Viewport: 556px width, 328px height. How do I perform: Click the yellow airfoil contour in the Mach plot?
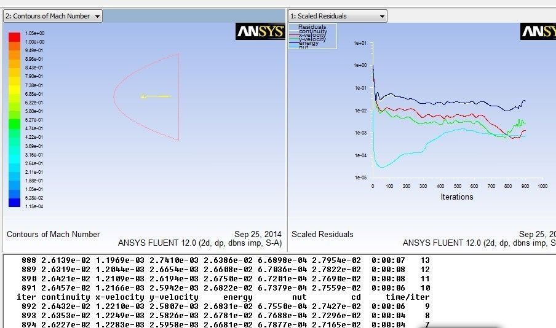[x=156, y=96]
